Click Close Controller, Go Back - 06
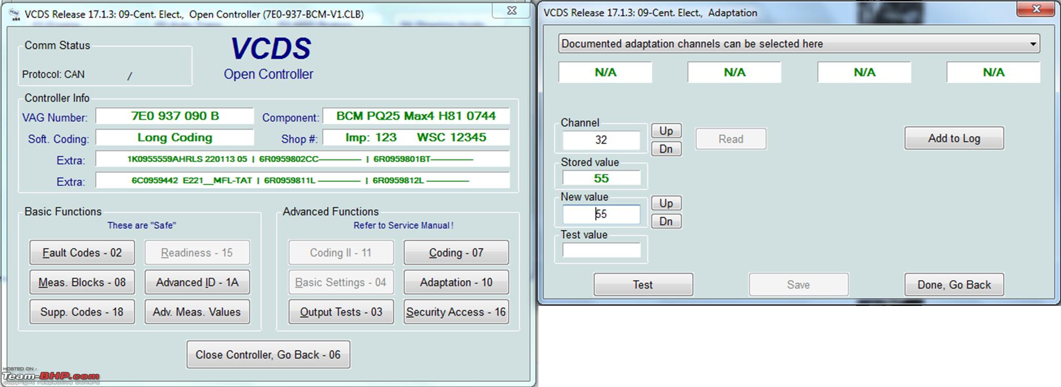The image size is (1061, 387). tap(268, 354)
